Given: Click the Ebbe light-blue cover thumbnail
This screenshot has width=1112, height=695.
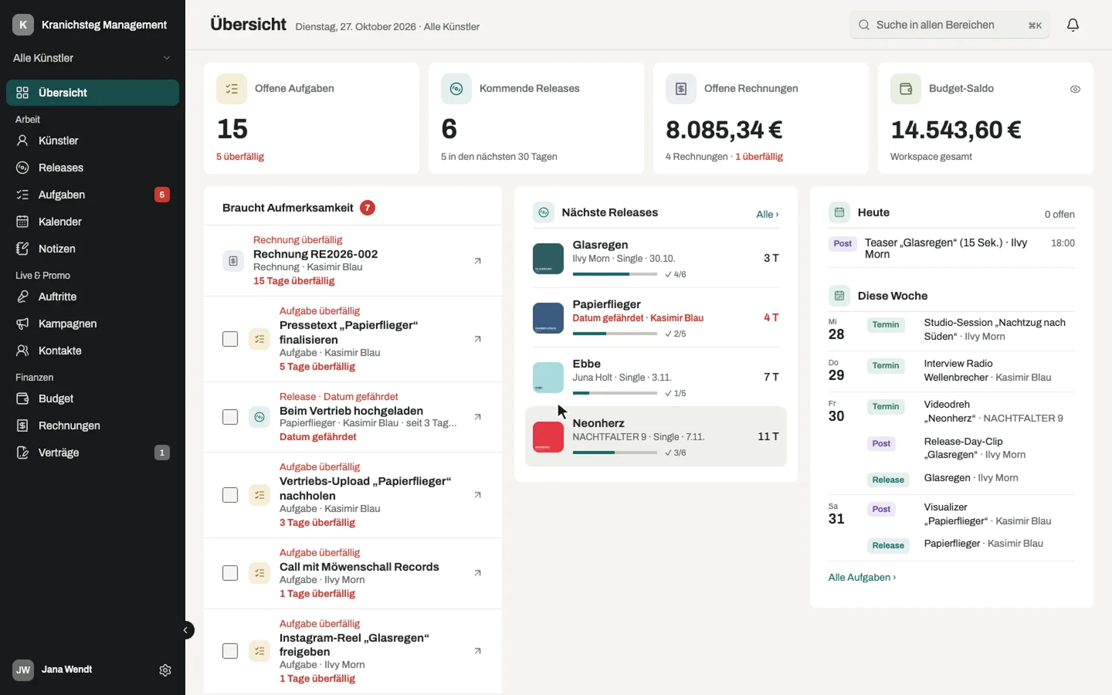Looking at the screenshot, I should pyautogui.click(x=548, y=377).
